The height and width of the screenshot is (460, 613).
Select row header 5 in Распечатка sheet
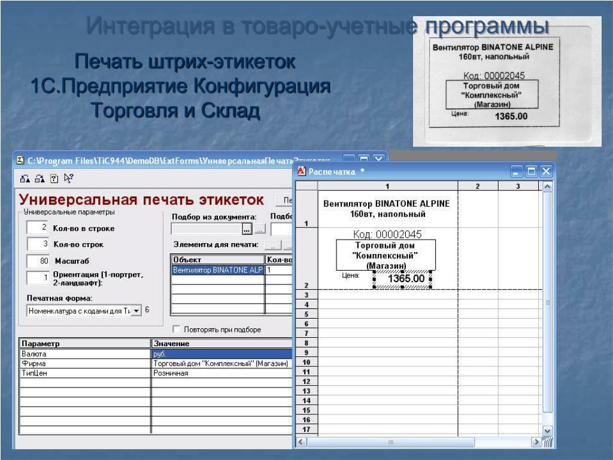[306, 314]
